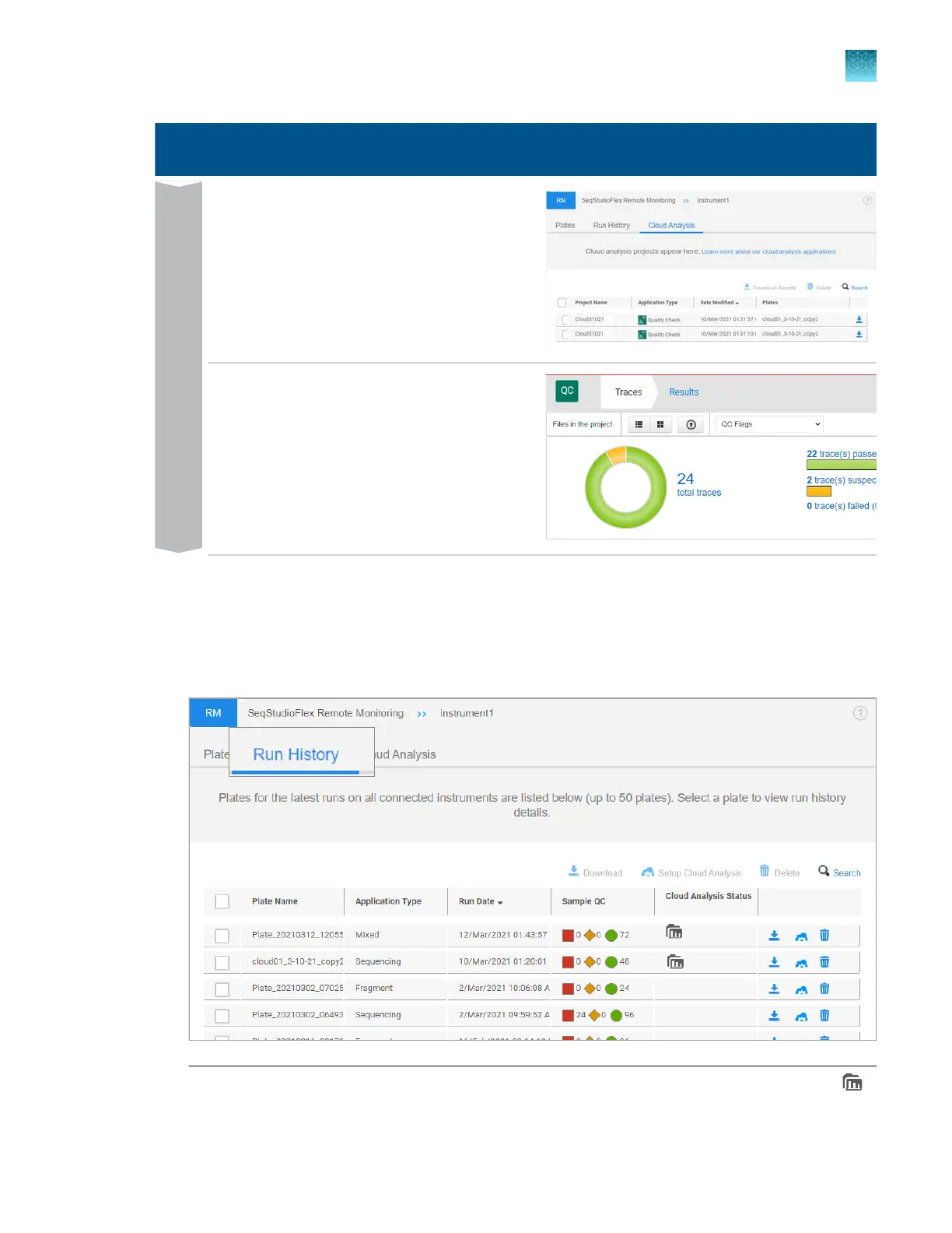Screen dimensions: 952x1233
Task: Open help icon in the Run History panel
Action: tap(860, 713)
